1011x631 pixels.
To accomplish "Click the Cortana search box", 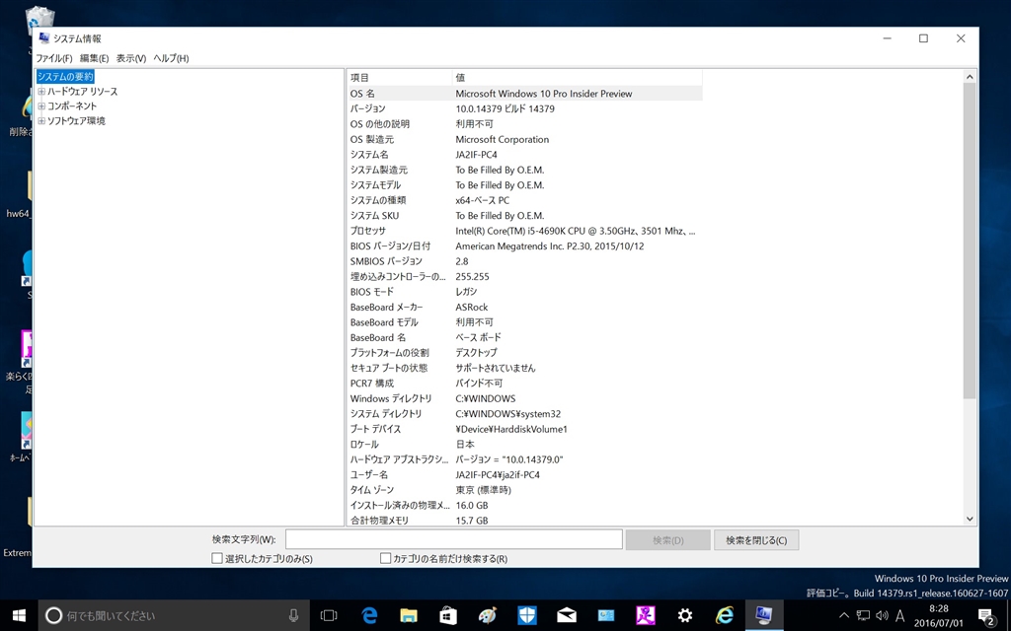I will [x=175, y=615].
